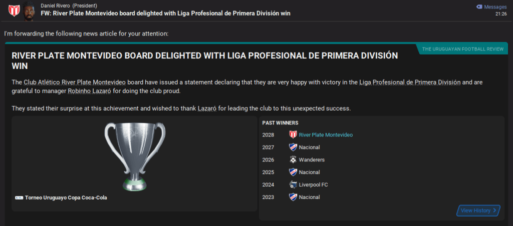Click the silver trophy image
The image size is (513, 226).
point(135,153)
